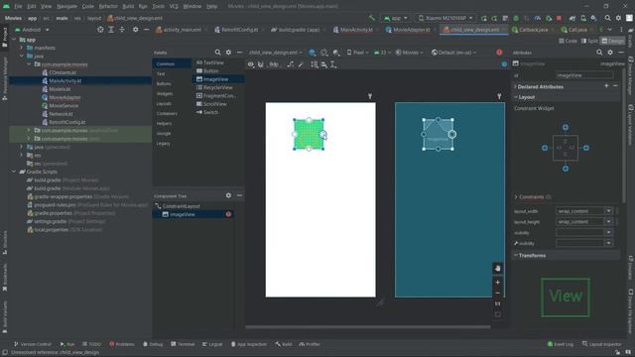Open the Default (en-us) locale dropdown
This screenshot has width=635, height=357.
click(453, 53)
